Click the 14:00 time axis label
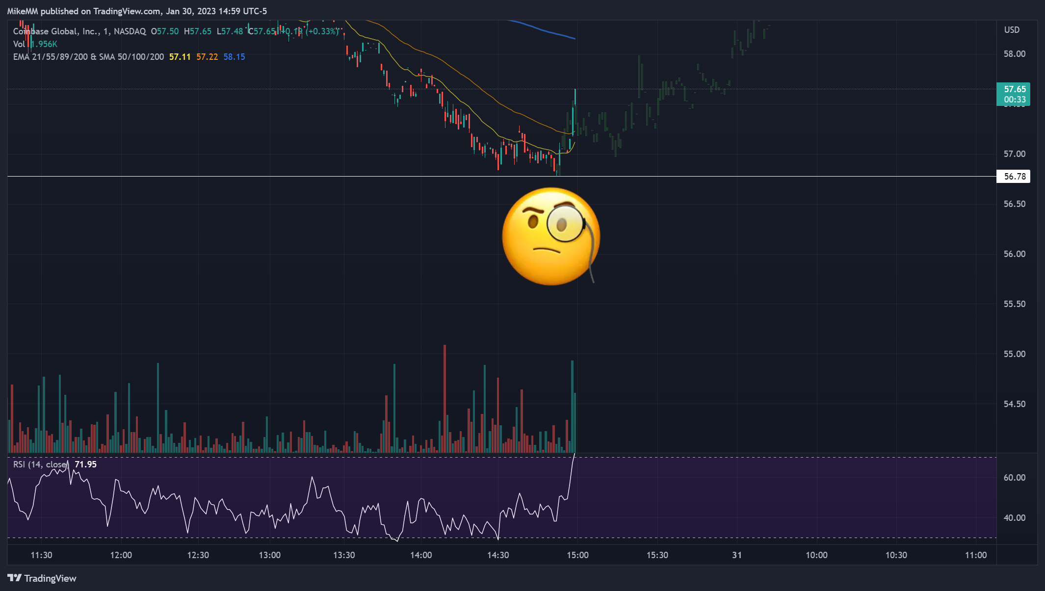Image resolution: width=1045 pixels, height=591 pixels. (x=421, y=555)
